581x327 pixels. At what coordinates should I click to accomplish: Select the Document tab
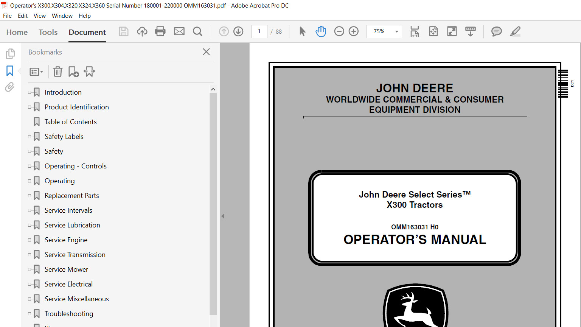(x=87, y=32)
